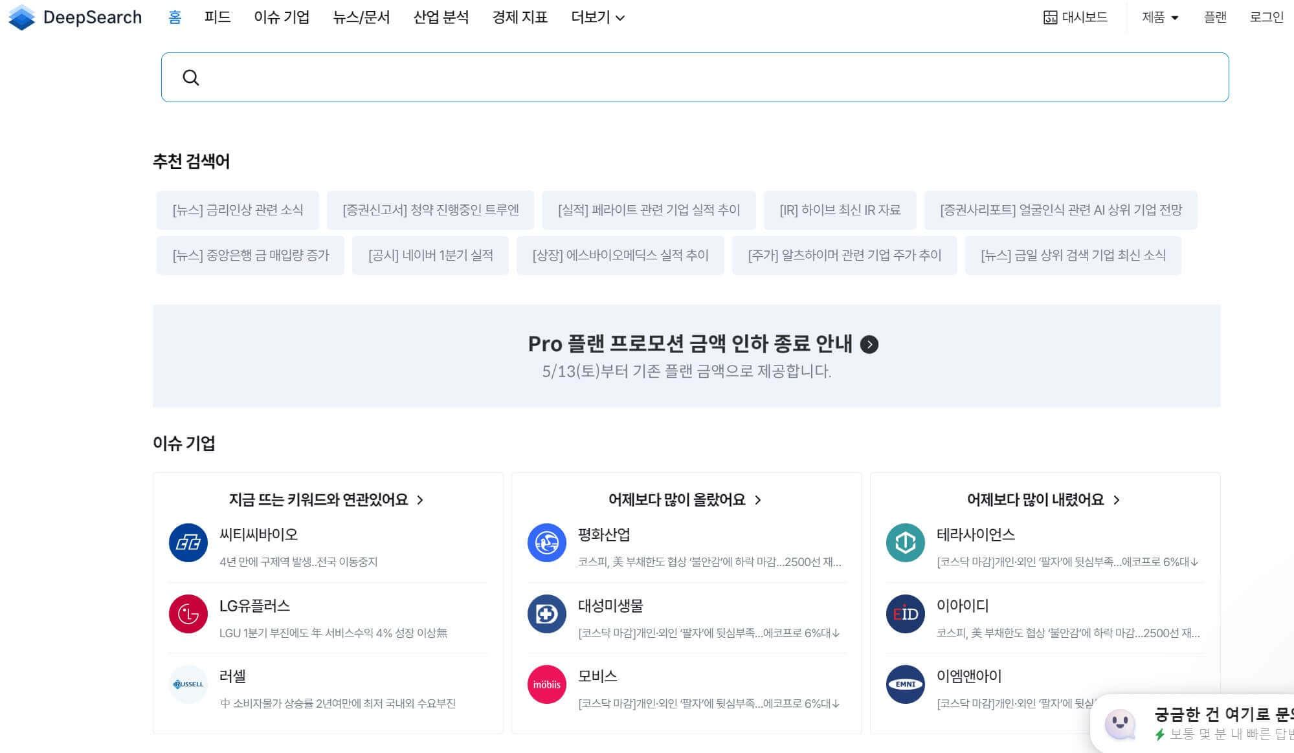Click the LG유플러스 logo icon

pos(188,614)
